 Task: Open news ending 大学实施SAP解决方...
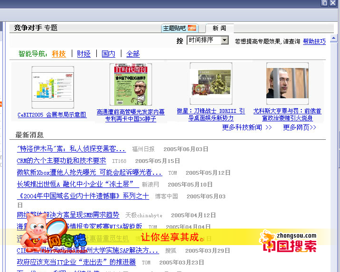tap(88, 250)
